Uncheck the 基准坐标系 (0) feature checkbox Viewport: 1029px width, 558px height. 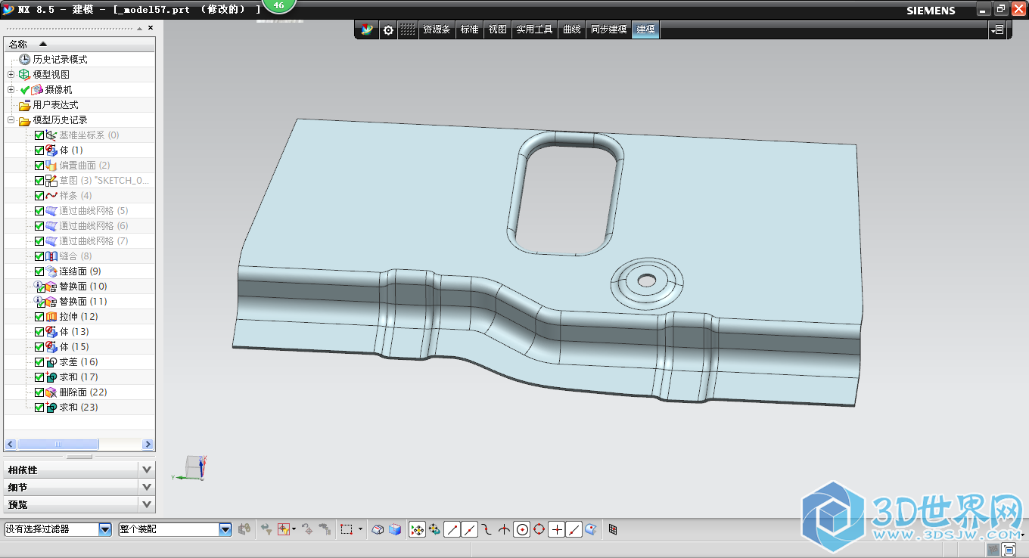coord(39,135)
